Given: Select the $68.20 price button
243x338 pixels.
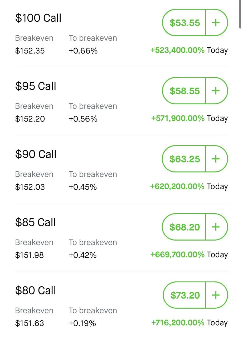Looking at the screenshot, I should click(184, 227).
